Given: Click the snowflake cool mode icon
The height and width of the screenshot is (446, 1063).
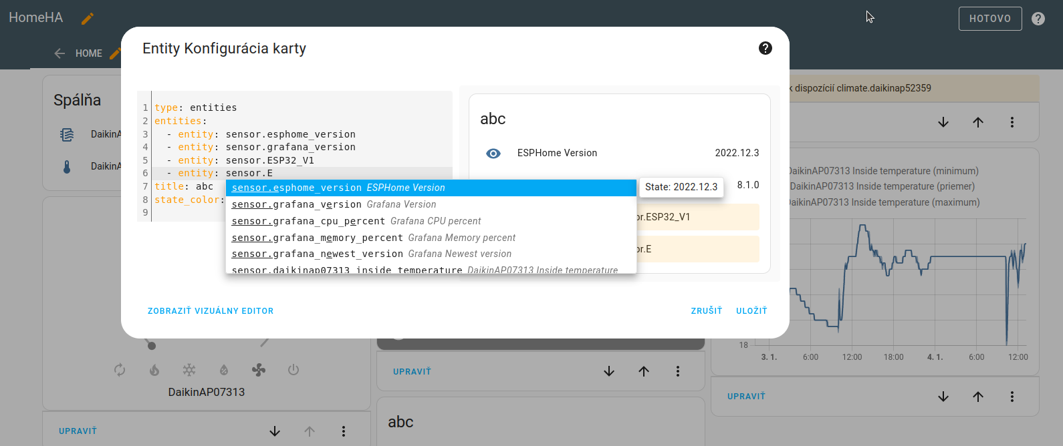Looking at the screenshot, I should [189, 370].
